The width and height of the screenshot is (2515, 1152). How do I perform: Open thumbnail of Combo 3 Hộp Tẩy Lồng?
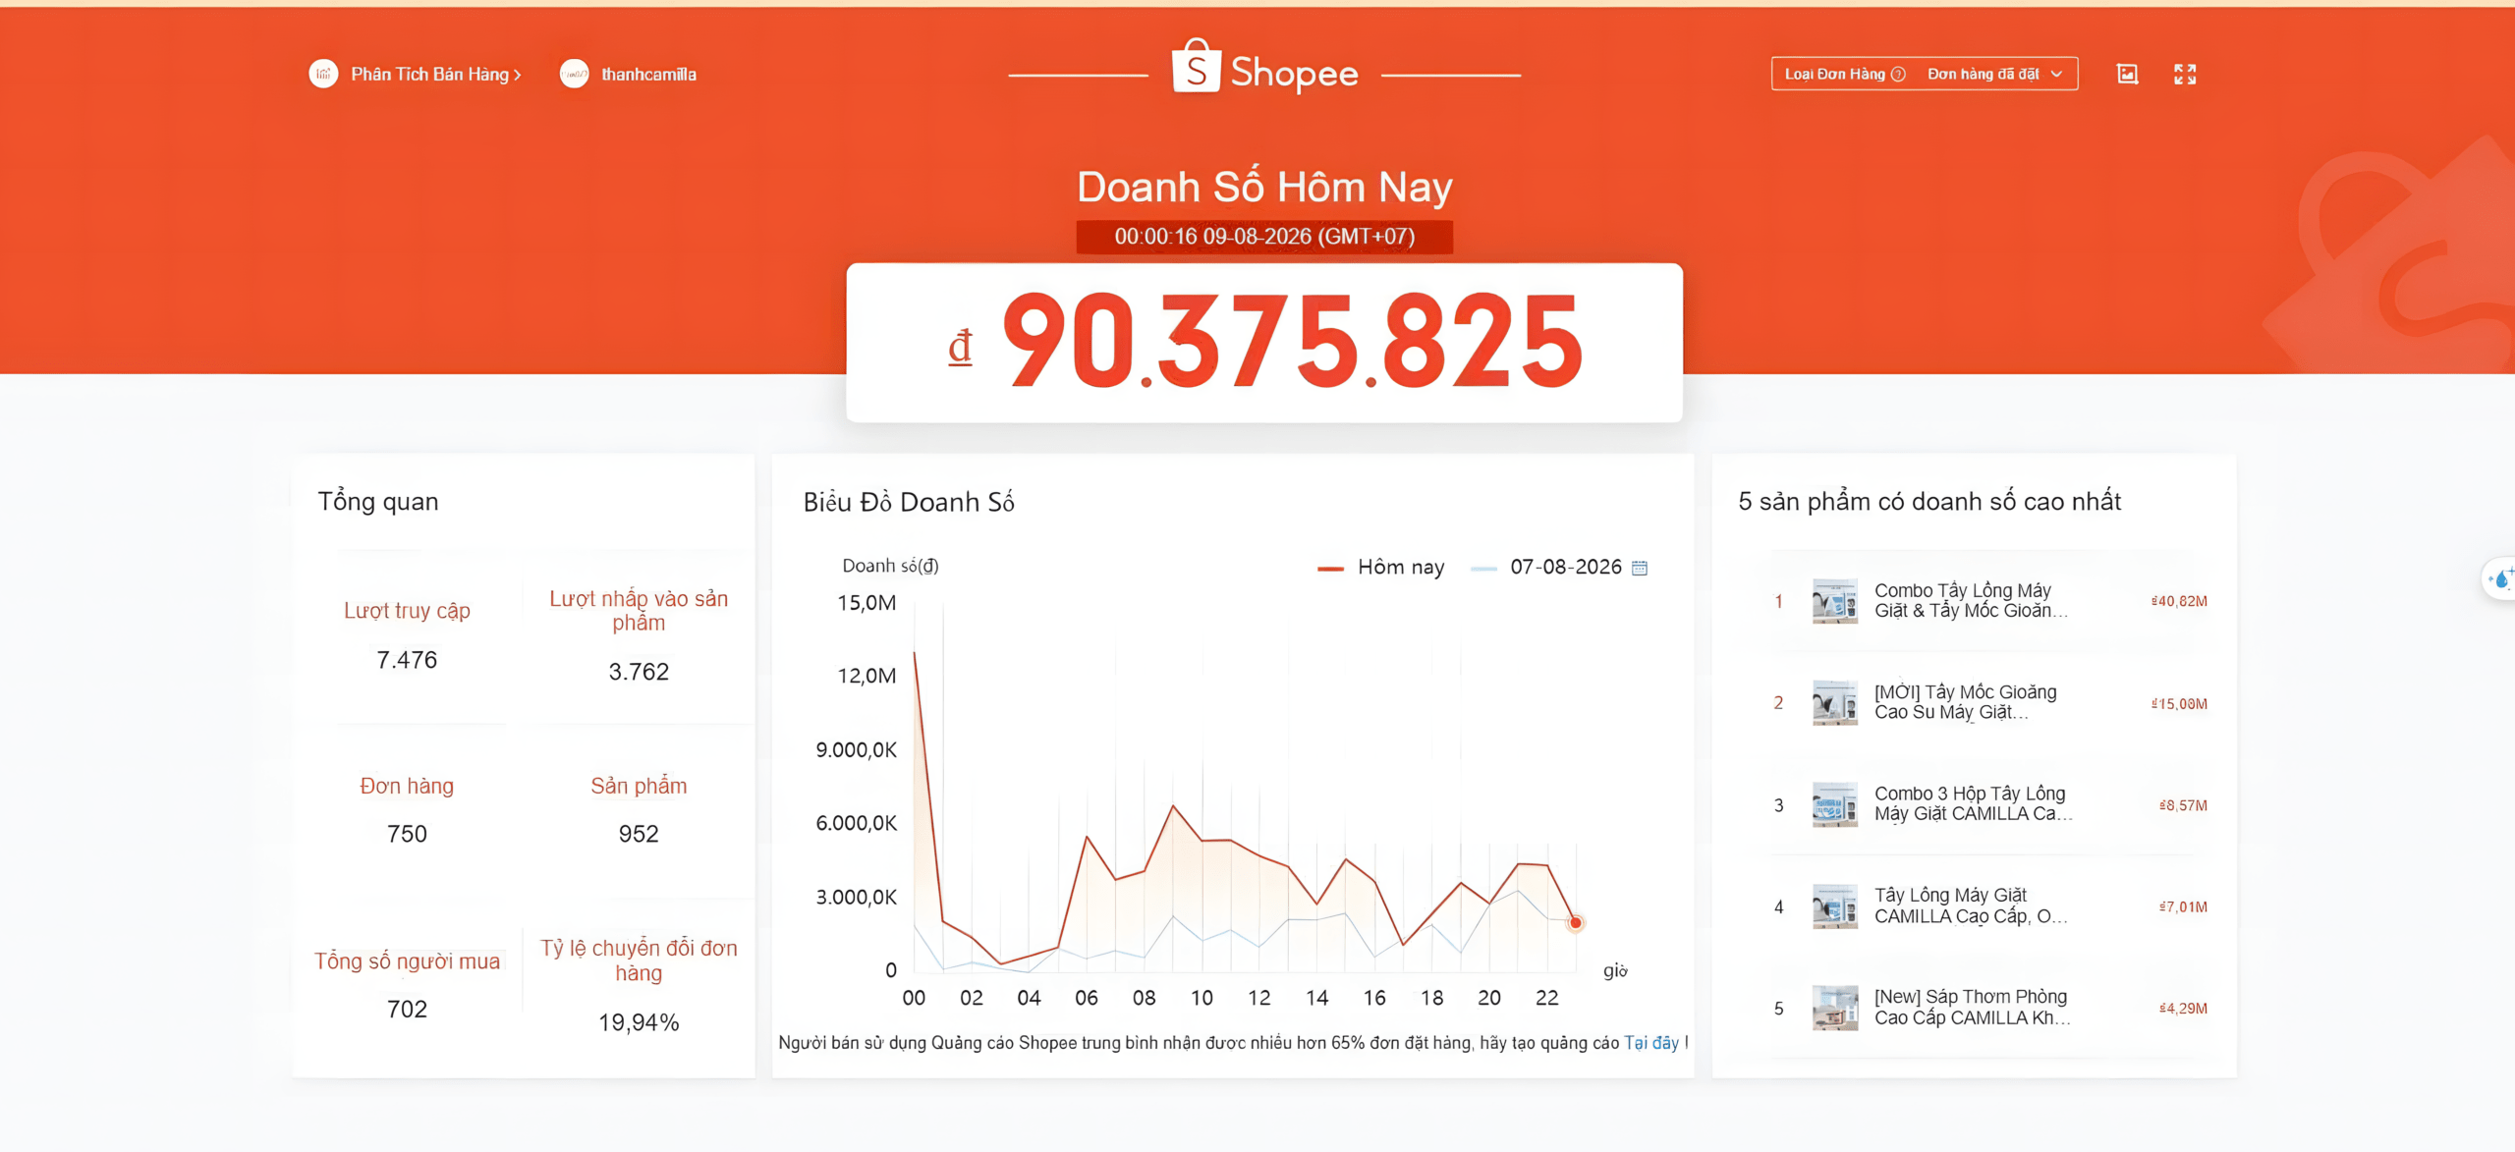click(x=1834, y=804)
